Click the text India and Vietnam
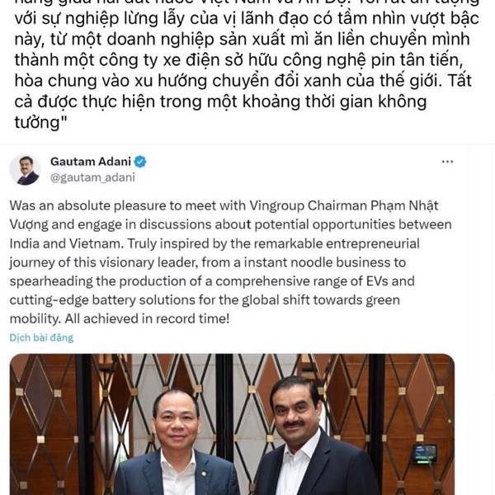Image resolution: width=495 pixels, height=495 pixels. coord(64,243)
